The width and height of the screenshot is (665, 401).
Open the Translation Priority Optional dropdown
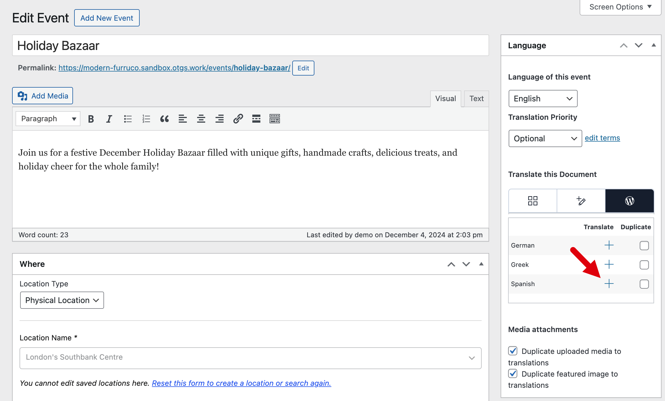click(x=545, y=138)
